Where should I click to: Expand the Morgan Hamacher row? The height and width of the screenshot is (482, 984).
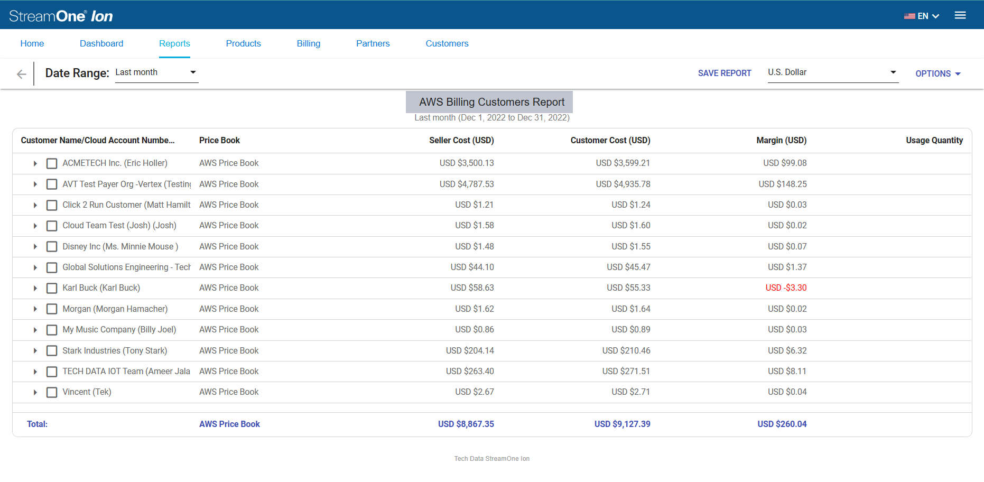(35, 309)
